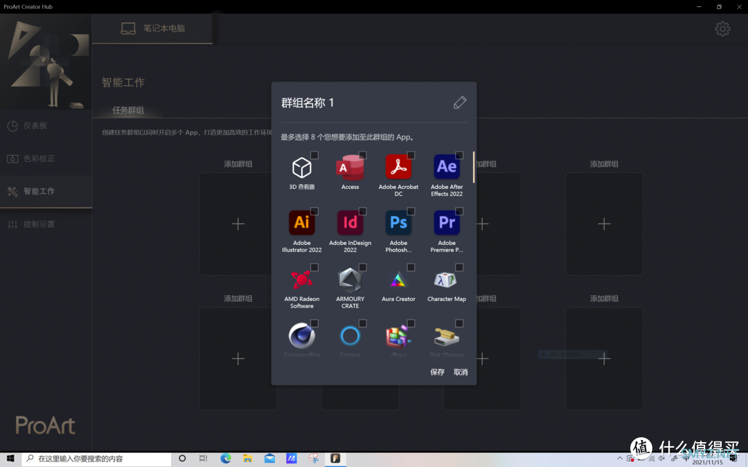Viewport: 748px width, 467px height.
Task: Select the Adobe Premiere Pro icon
Action: tap(447, 223)
